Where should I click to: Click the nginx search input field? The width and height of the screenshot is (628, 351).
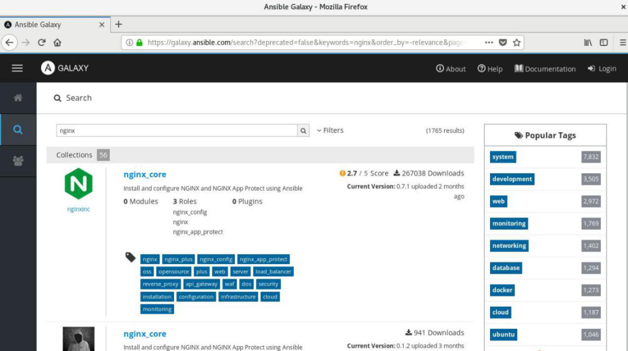click(x=177, y=130)
